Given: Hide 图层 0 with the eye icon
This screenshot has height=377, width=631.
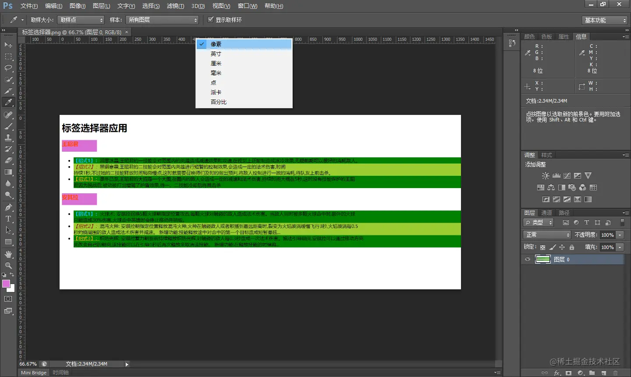Looking at the screenshot, I should point(528,260).
